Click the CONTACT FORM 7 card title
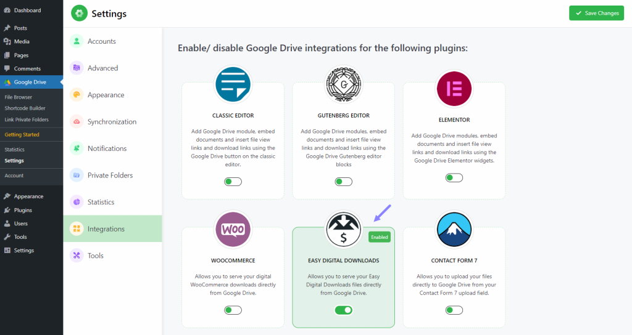Viewport: 632px width, 335px height. 454,260
